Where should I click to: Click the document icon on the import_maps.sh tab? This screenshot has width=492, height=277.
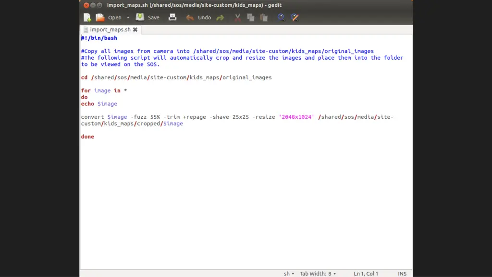point(86,29)
